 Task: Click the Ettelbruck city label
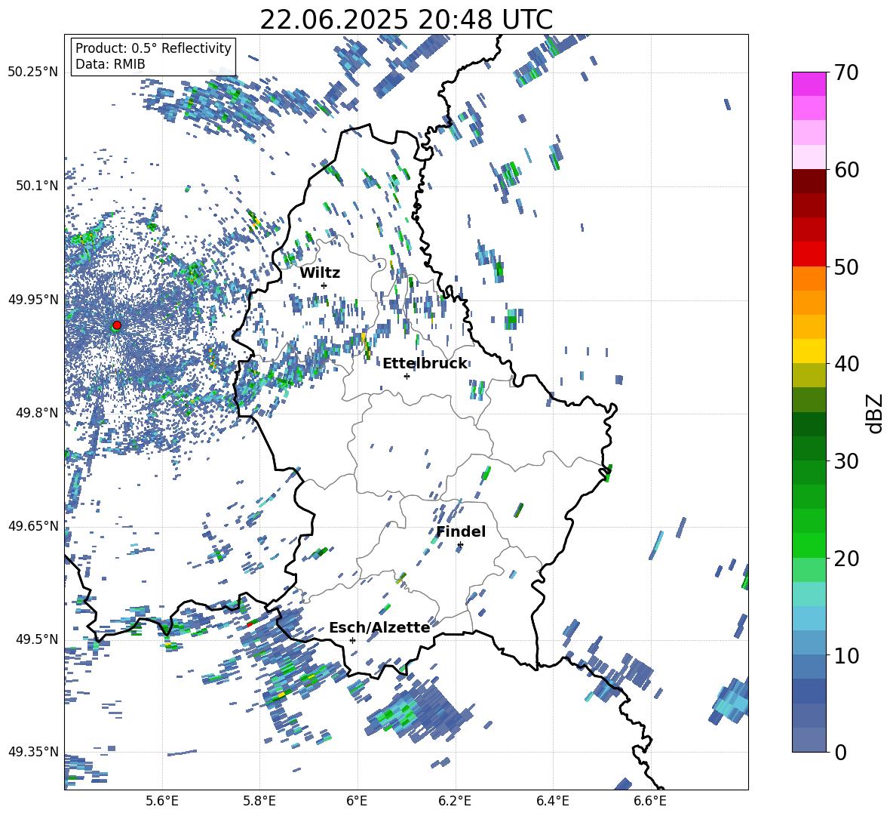[x=425, y=364]
